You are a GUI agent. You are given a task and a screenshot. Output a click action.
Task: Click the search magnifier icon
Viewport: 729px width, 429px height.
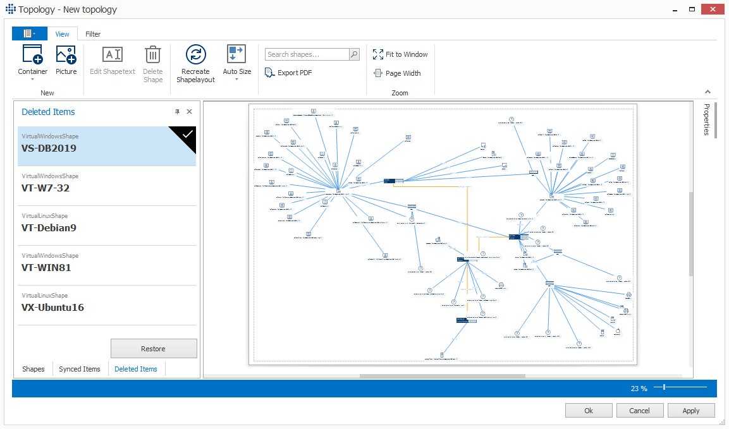354,54
